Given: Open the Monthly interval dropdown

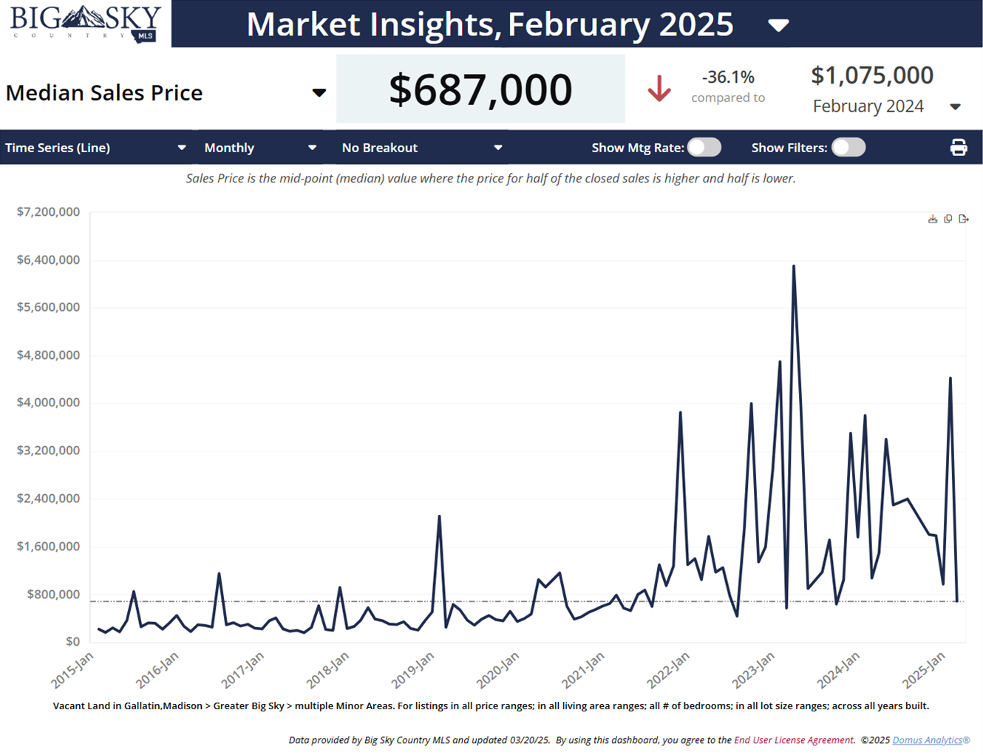Looking at the screenshot, I should coord(312,148).
